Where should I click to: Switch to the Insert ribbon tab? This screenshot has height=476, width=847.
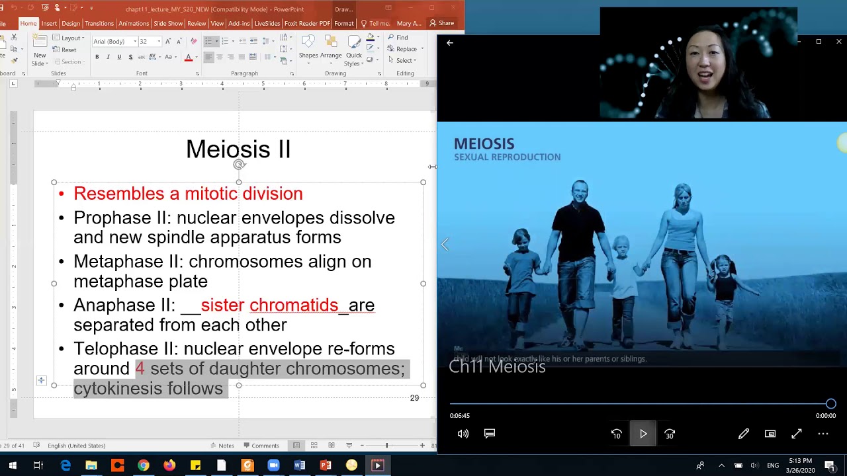coord(49,23)
